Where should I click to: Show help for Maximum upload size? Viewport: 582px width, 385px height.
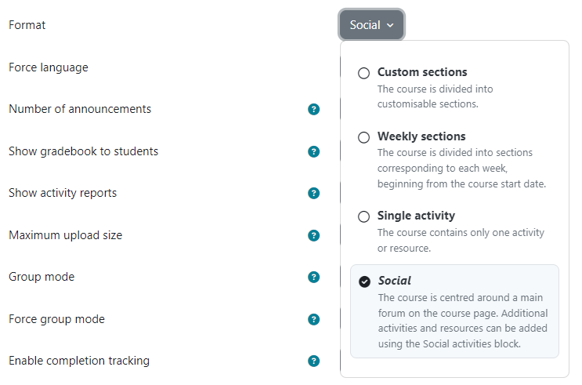(313, 235)
